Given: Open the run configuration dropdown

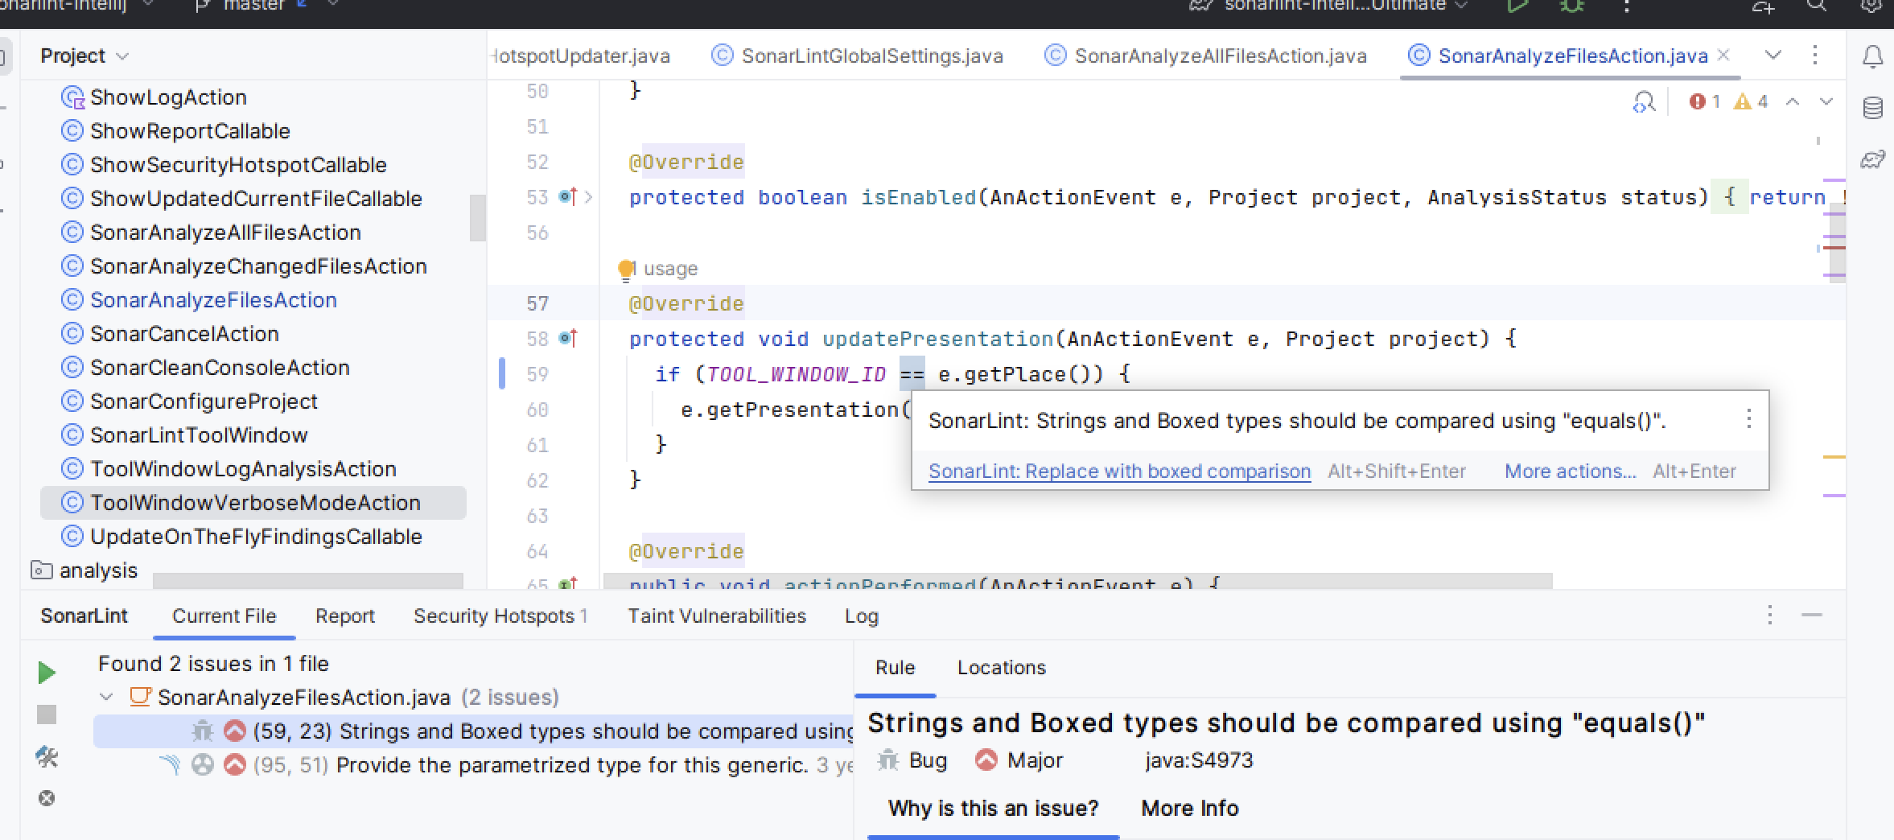Looking at the screenshot, I should (1328, 6).
